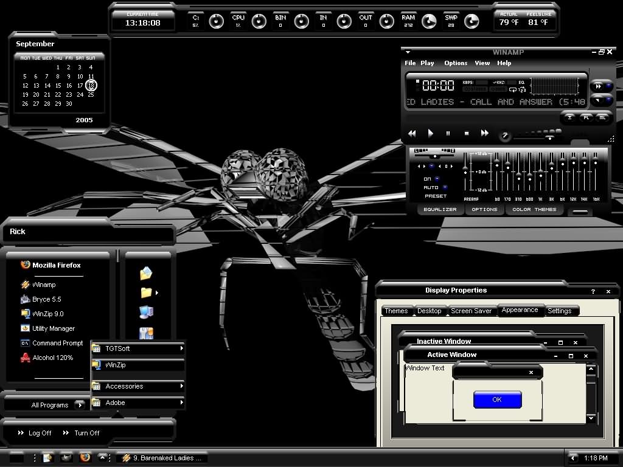Click the Winamp time display

click(x=438, y=85)
